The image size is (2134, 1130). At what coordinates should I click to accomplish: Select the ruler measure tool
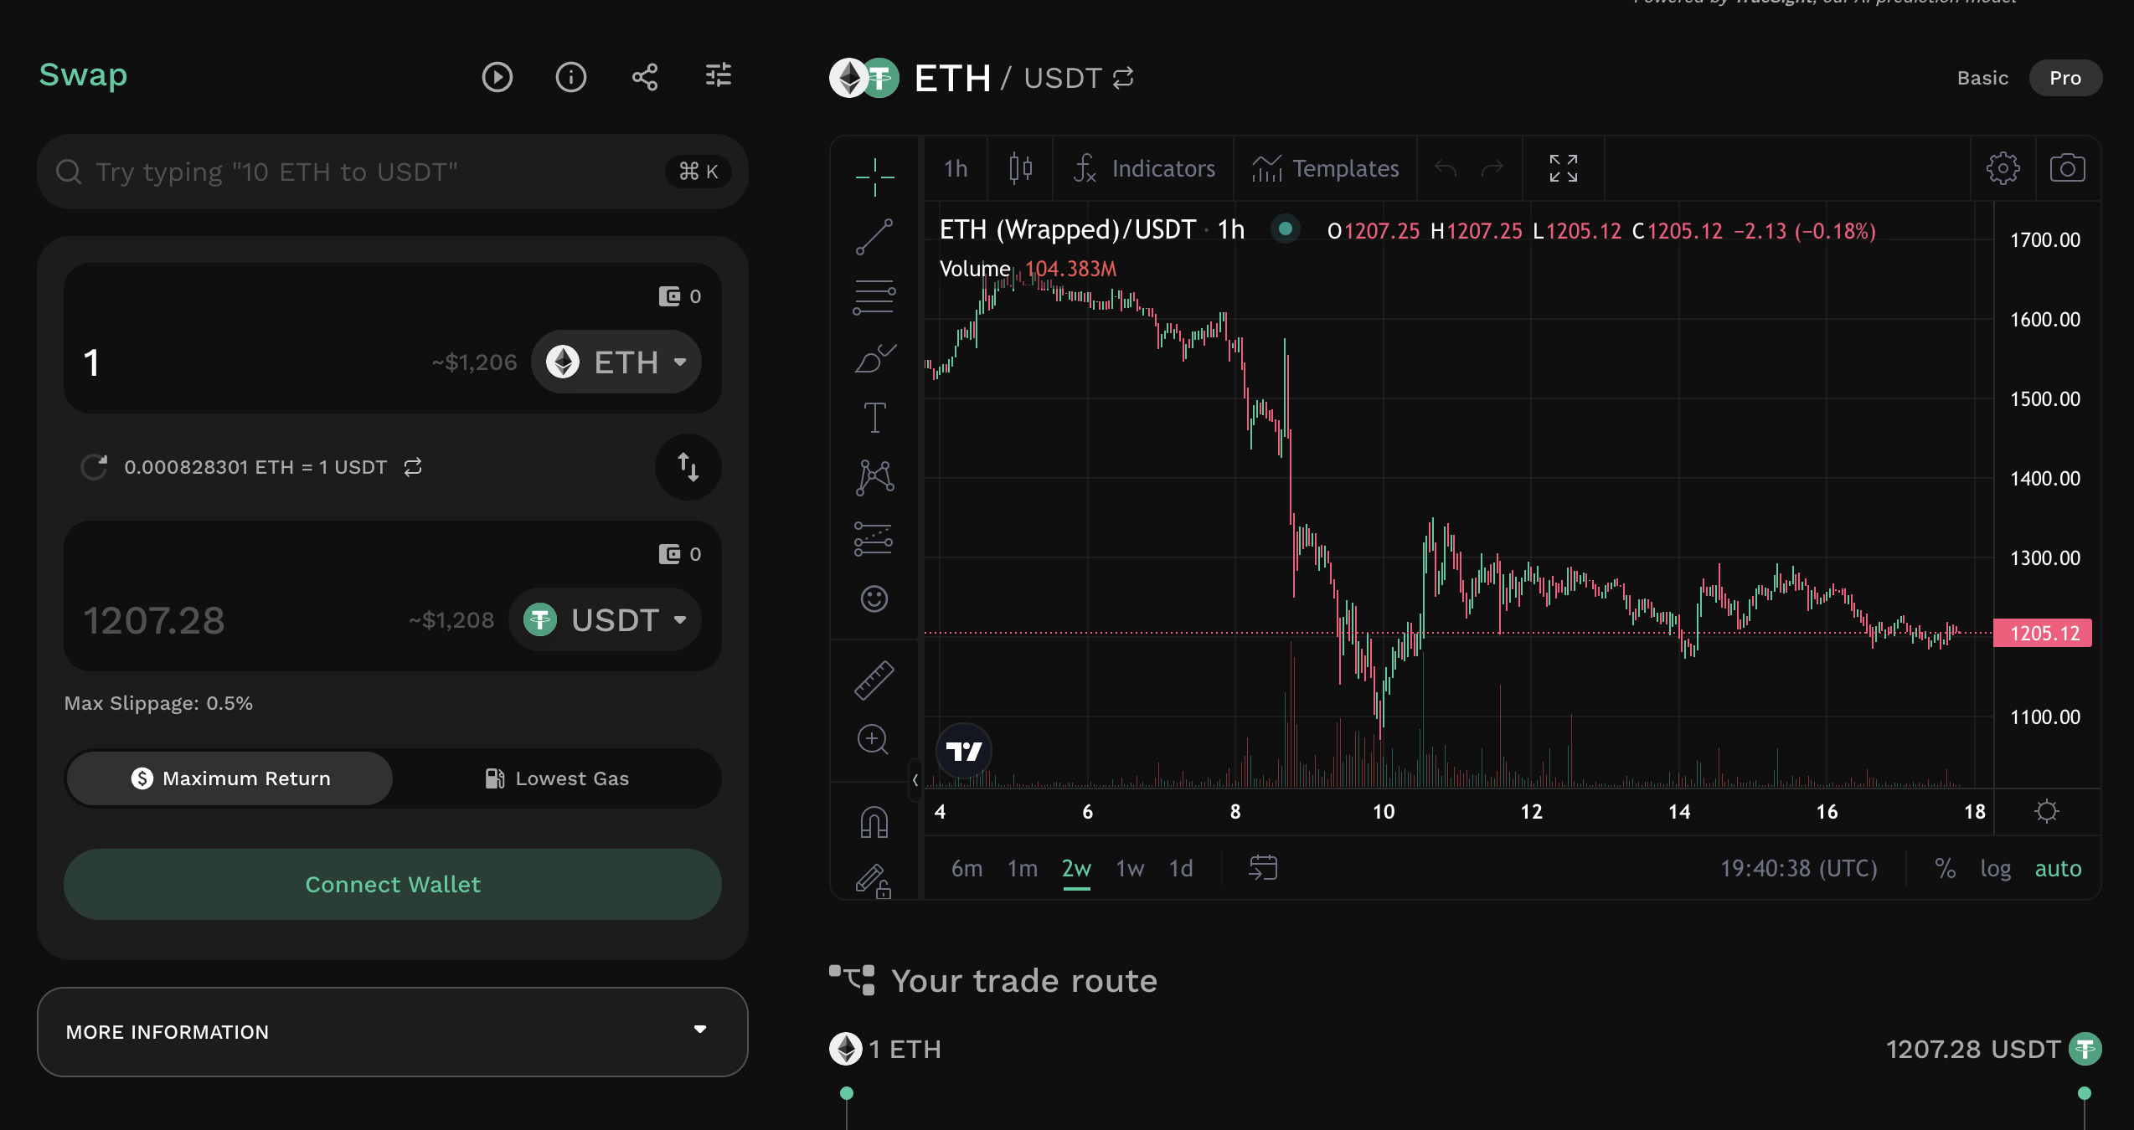pos(874,680)
